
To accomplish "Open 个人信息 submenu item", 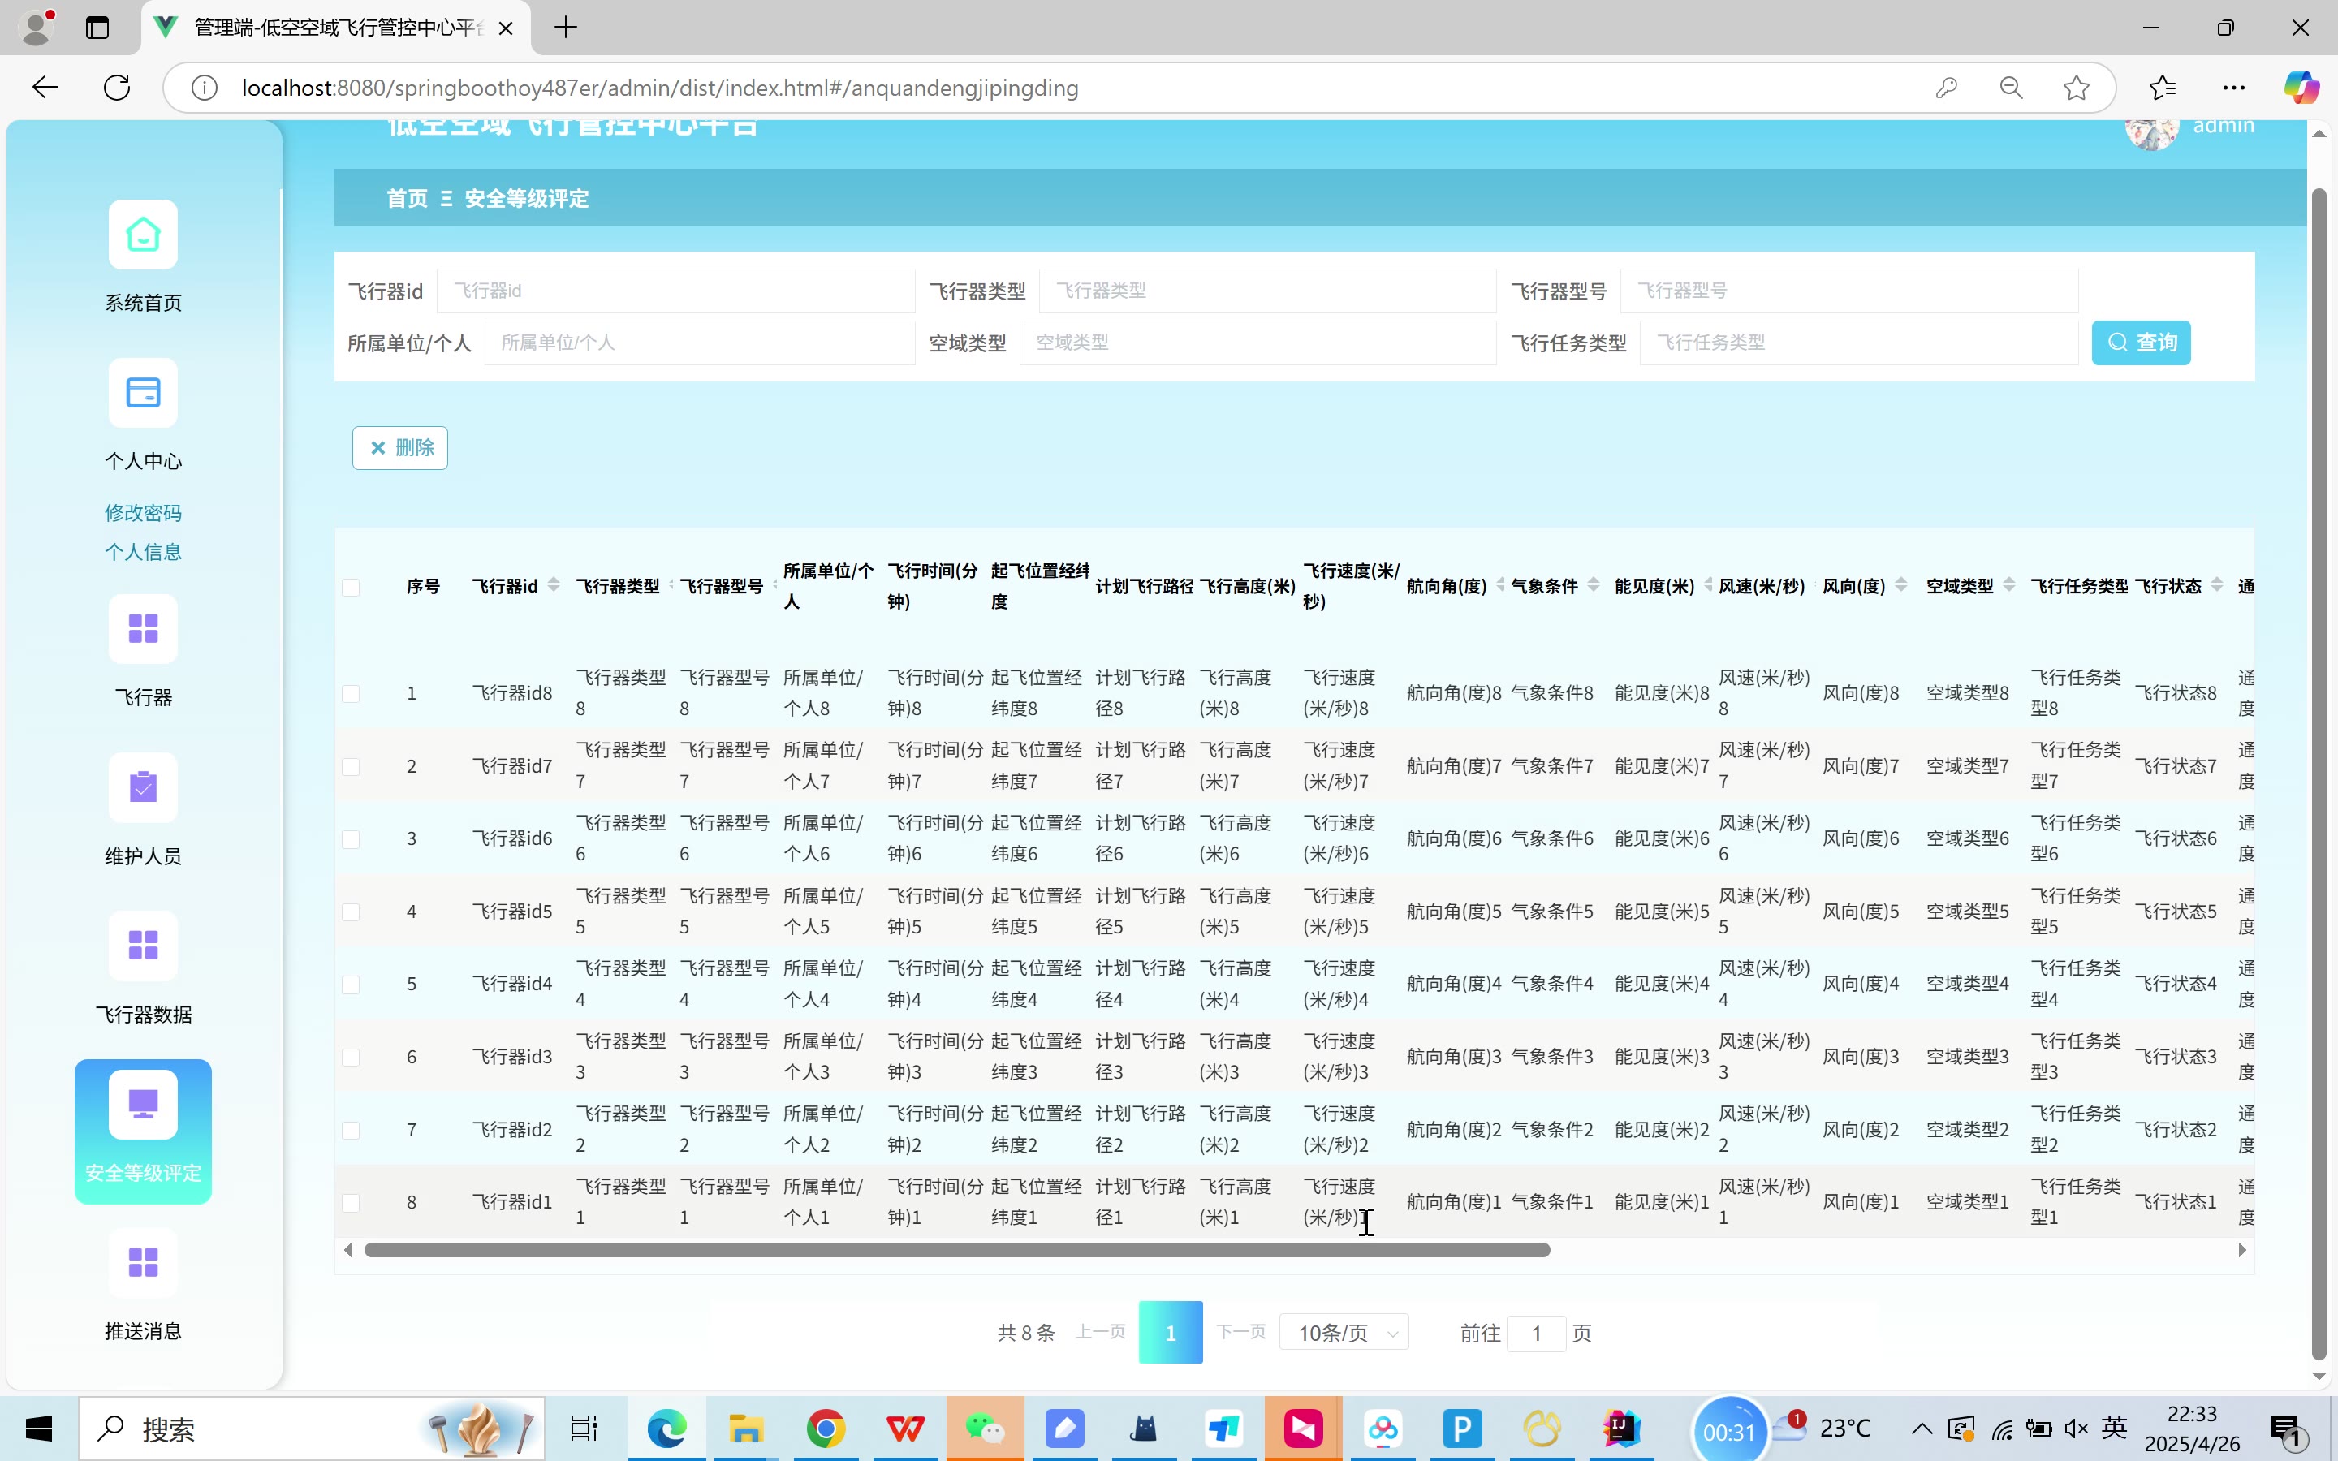I will [x=143, y=552].
